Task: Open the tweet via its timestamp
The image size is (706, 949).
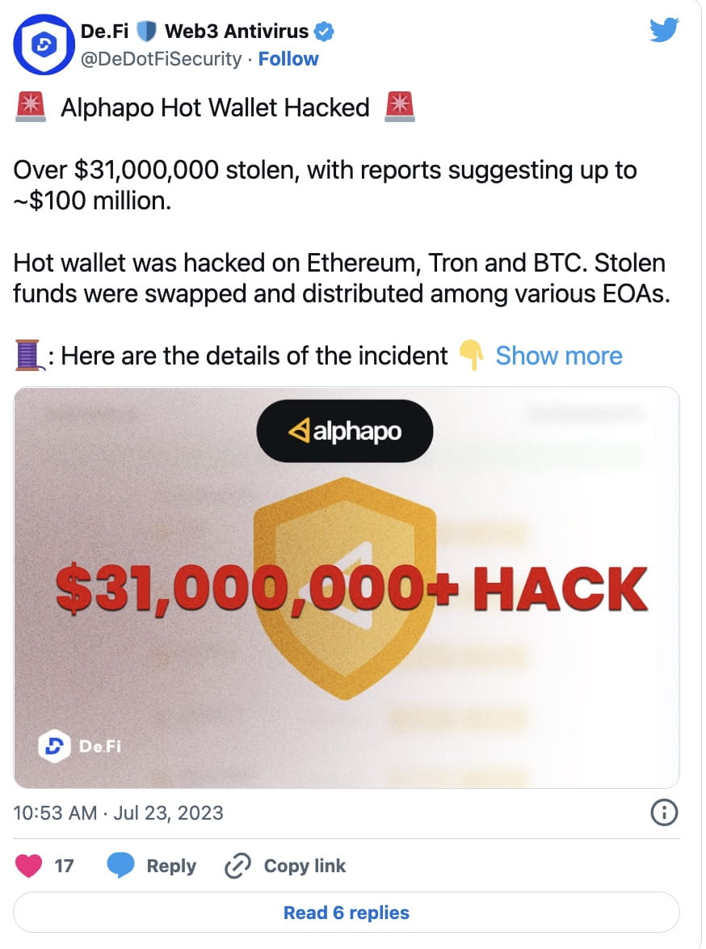Action: point(119,812)
